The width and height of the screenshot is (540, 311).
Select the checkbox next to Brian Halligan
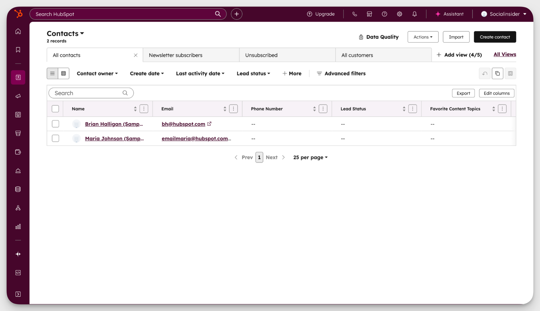(55, 124)
